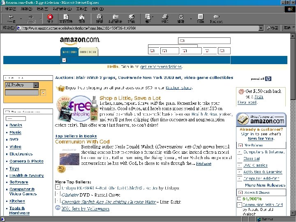Open the History toolbar icon
The image size is (296, 222).
click(132, 18)
